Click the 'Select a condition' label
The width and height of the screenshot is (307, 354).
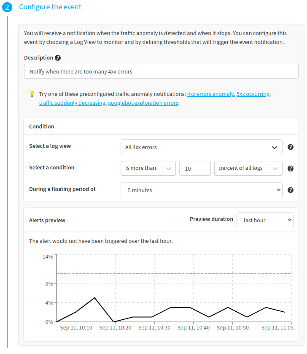51,168
